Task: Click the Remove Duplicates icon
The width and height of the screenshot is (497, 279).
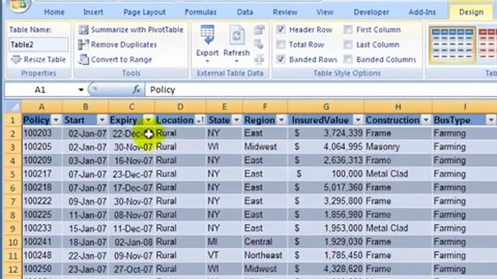Action: tap(83, 45)
